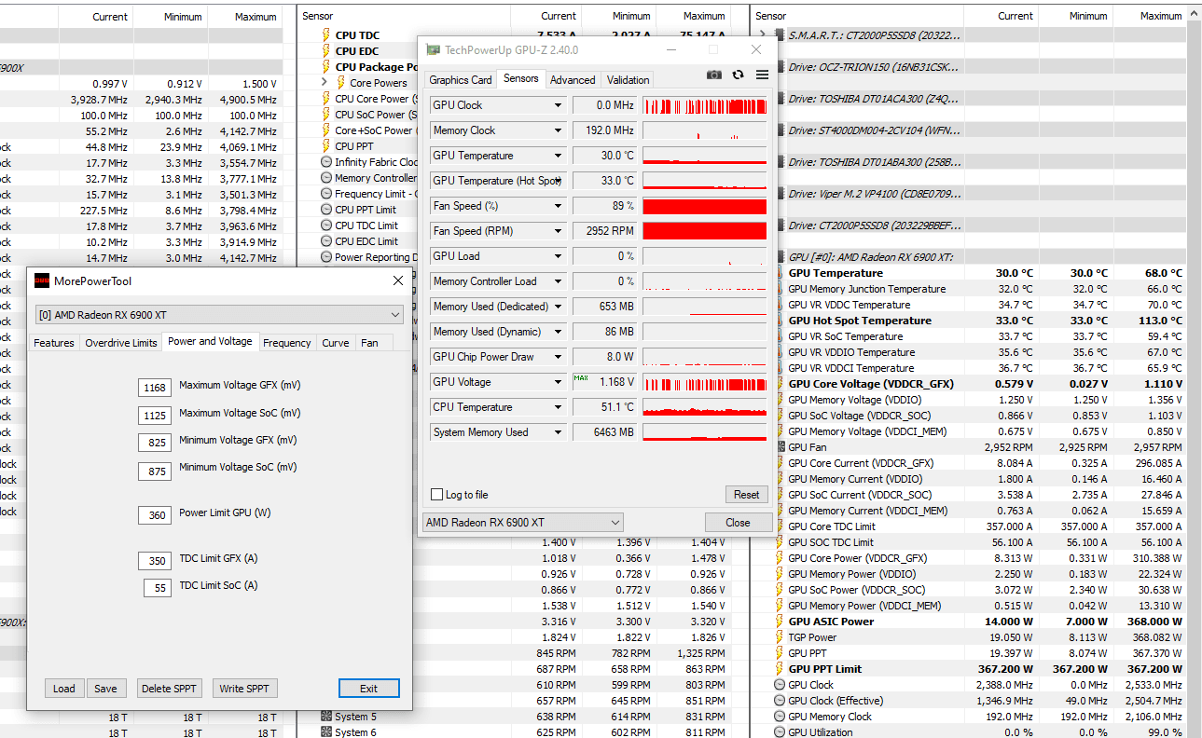The height and width of the screenshot is (738, 1202).
Task: Click the circle icon beside GPU Utilization
Action: click(x=780, y=732)
